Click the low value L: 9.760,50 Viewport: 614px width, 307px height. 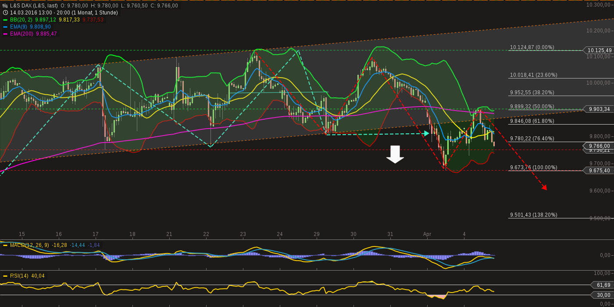pyautogui.click(x=134, y=6)
